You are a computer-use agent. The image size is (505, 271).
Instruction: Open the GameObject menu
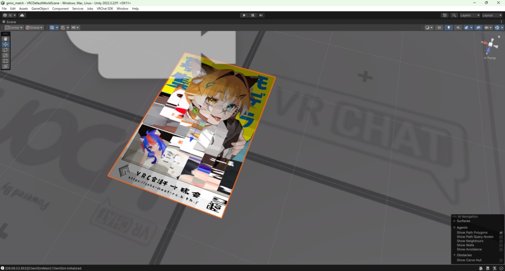40,9
